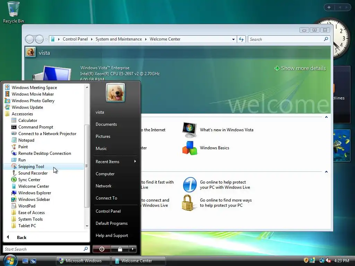Image resolution: width=355 pixels, height=266 pixels.
Task: Launch the Paint icon
Action: (x=14, y=147)
